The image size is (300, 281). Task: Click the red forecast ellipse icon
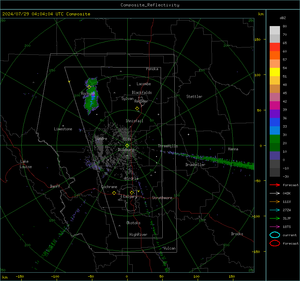[x=275, y=243]
